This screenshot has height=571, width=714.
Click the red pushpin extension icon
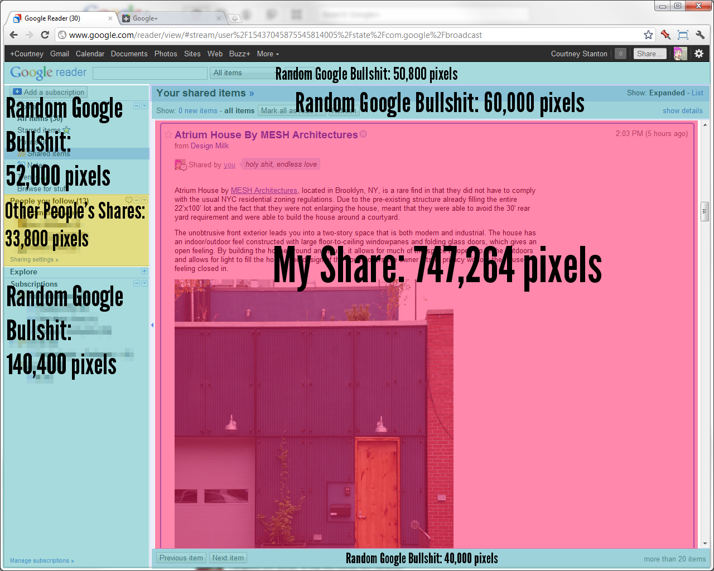pos(665,35)
